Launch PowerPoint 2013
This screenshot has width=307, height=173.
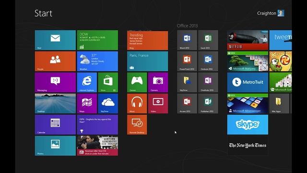pos(187,61)
